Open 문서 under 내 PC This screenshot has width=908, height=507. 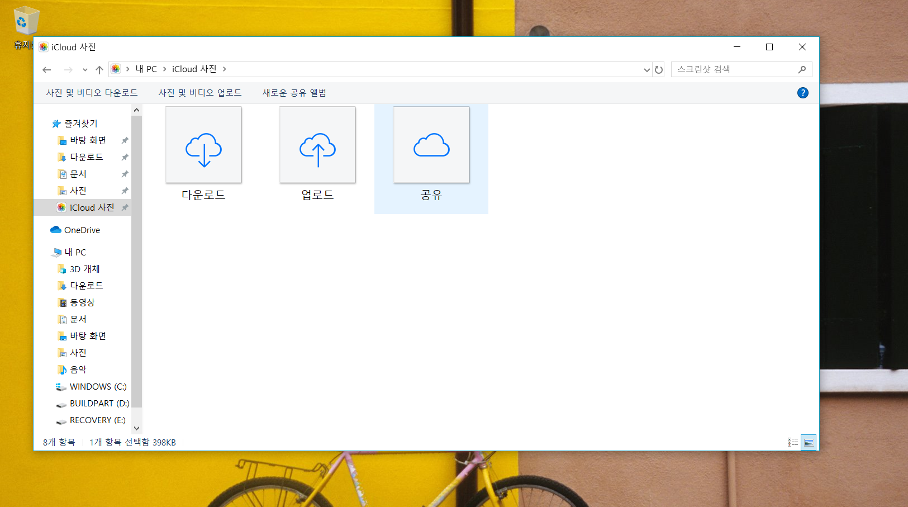pos(78,319)
